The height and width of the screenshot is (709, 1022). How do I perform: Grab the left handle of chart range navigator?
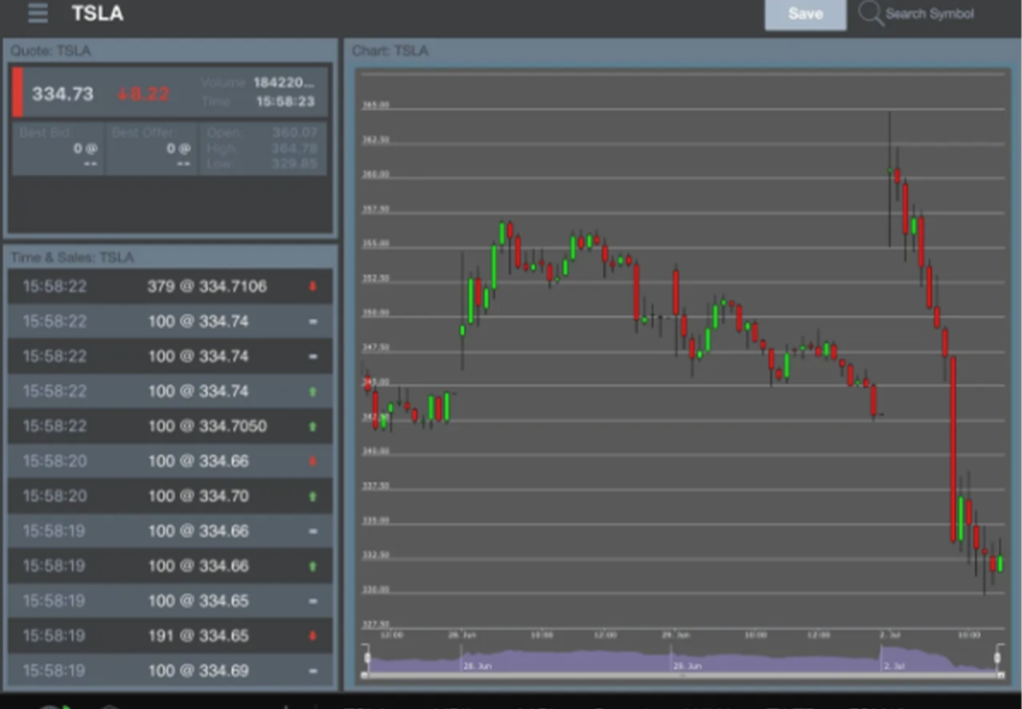coord(367,658)
